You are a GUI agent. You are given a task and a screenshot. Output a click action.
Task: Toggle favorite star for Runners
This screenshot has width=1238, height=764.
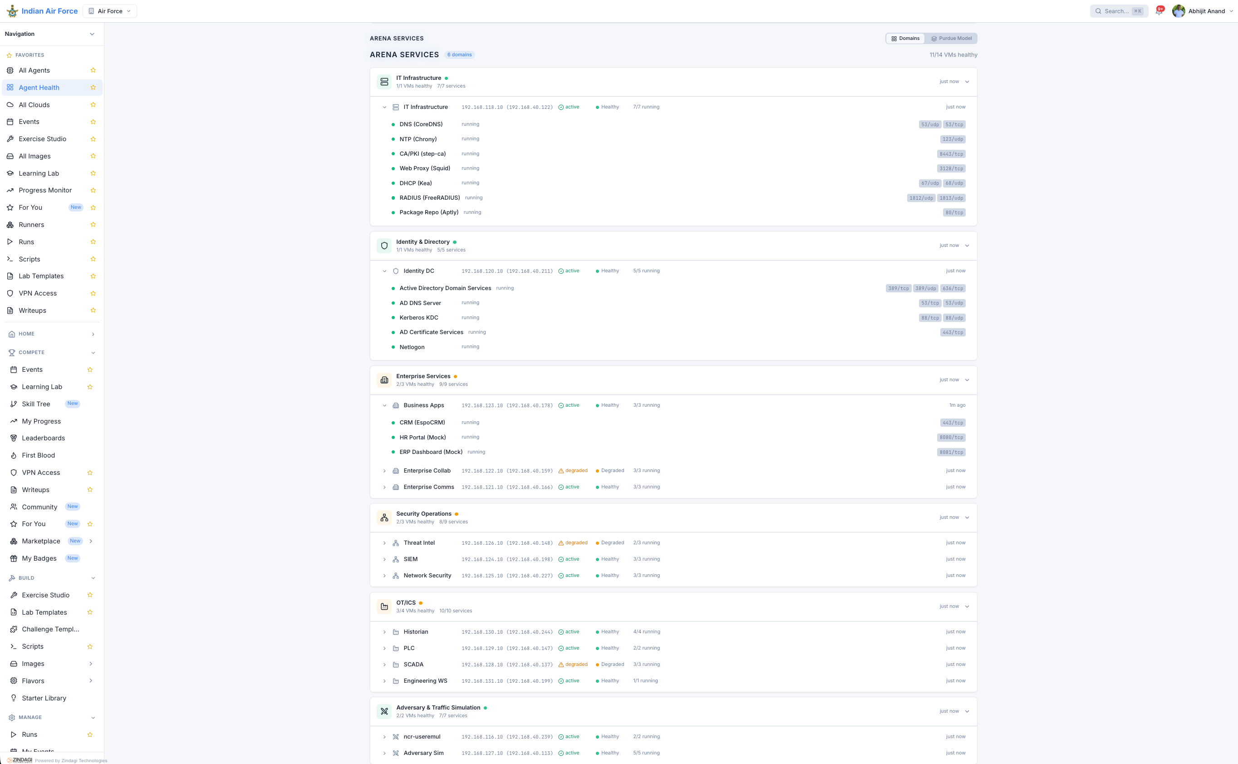(93, 225)
